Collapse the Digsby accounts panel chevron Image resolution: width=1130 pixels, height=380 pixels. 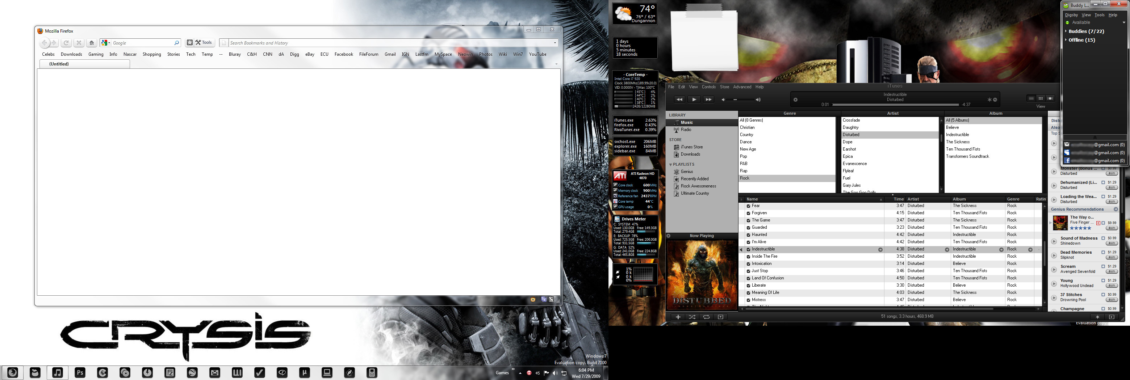tap(1095, 138)
